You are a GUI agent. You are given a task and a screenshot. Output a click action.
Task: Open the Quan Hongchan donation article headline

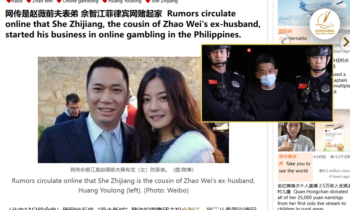[313, 197]
